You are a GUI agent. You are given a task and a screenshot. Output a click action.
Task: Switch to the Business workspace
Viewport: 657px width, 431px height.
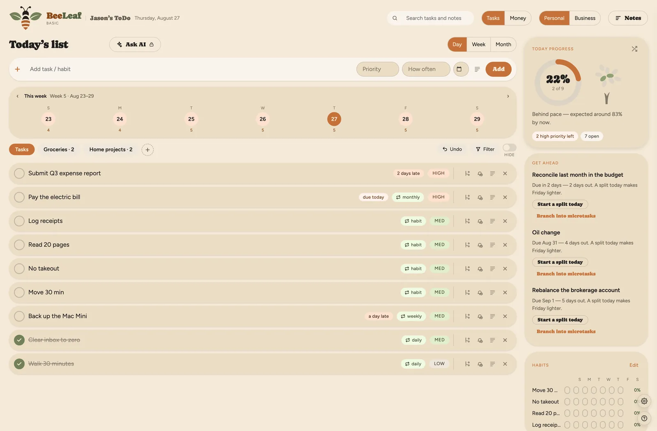click(x=585, y=18)
